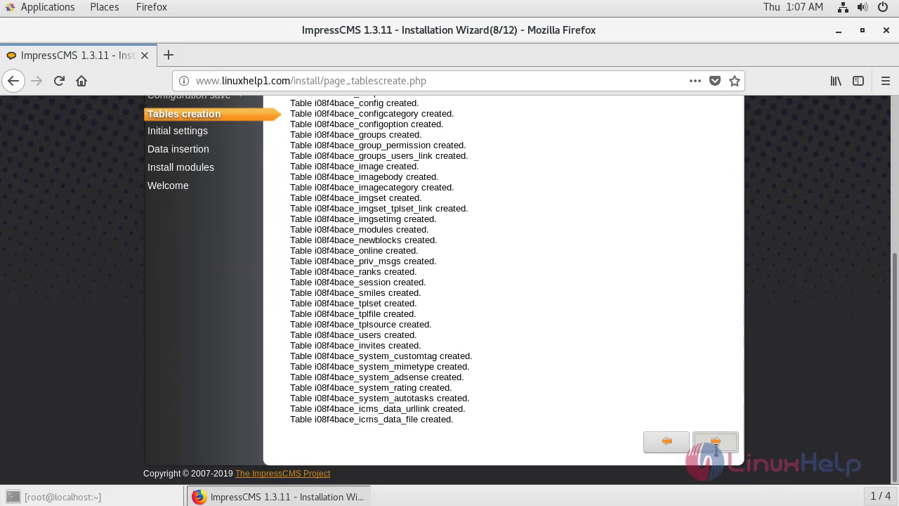Click 'Table i08f4bace_configoption created.' line

[367, 124]
